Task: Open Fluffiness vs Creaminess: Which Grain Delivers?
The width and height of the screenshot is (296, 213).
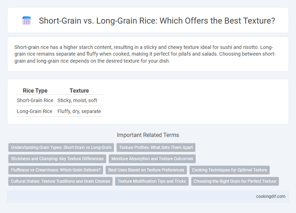Action: [56, 170]
